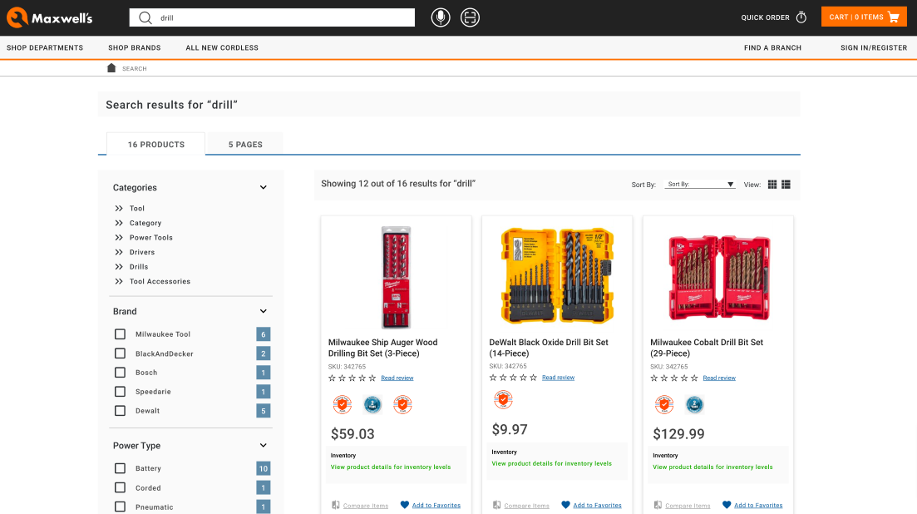This screenshot has width=917, height=514.
Task: Click Sign In/Register link
Action: click(x=874, y=48)
